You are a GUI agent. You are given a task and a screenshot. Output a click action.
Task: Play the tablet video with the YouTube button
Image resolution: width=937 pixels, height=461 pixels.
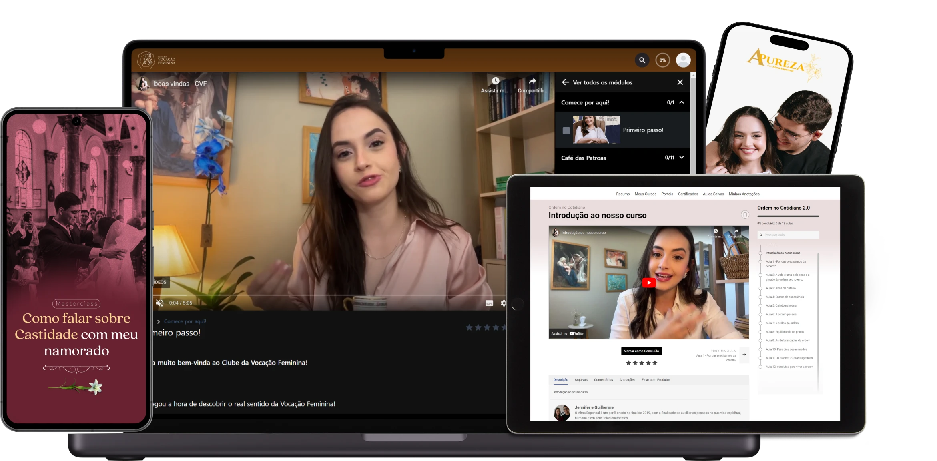pyautogui.click(x=649, y=283)
